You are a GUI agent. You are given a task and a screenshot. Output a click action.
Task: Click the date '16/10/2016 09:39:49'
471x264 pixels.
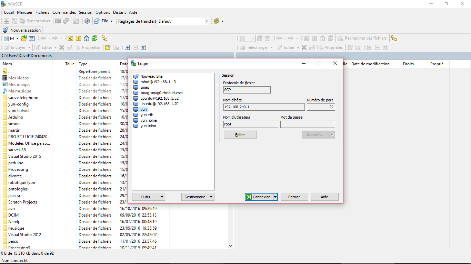(138, 209)
